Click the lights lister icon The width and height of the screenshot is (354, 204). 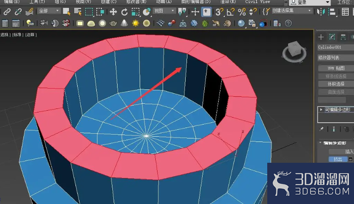pos(30,23)
